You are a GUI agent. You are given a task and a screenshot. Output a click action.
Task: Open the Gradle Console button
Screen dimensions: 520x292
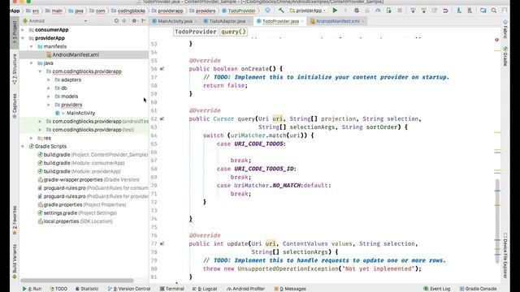[479, 289]
